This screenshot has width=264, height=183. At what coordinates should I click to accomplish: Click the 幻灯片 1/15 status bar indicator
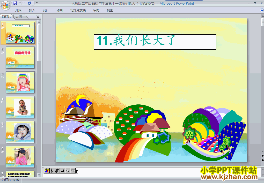[10, 180]
